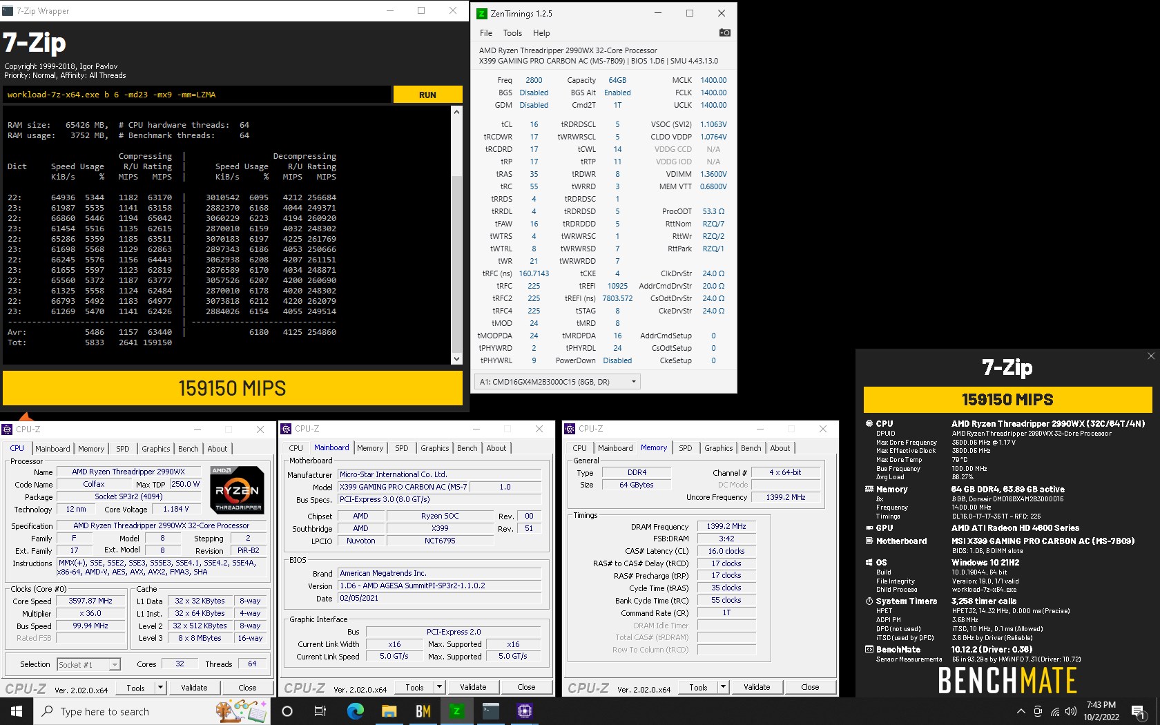Viewport: 1160px width, 725px height.
Task: Switch to CPU-Z taskbar icon
Action: tap(524, 711)
